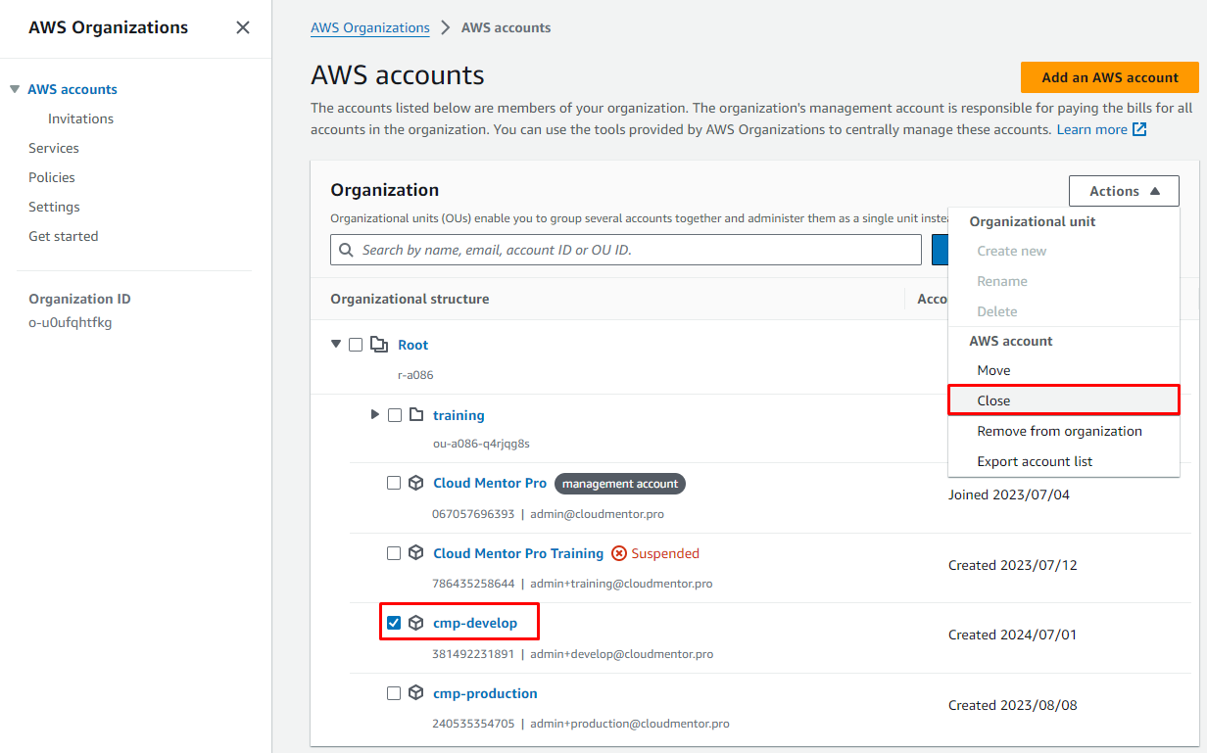Viewport: 1207px width, 753px height.
Task: Click the training OU folder icon
Action: (x=415, y=415)
